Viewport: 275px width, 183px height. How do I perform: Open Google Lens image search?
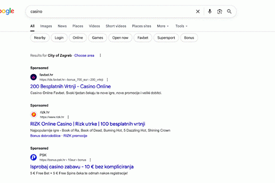220,11
